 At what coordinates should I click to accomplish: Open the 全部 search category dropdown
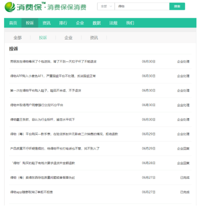click(x=106, y=6)
